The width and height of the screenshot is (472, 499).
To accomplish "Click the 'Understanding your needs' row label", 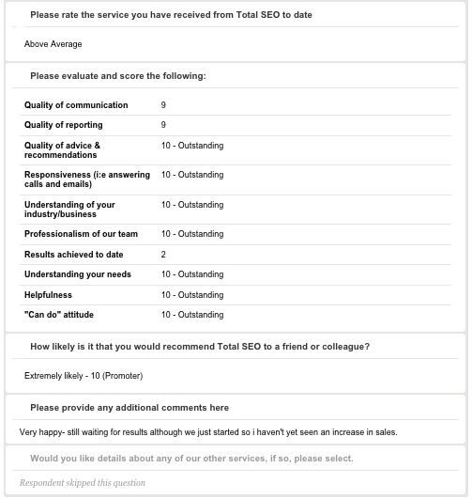I will [78, 274].
